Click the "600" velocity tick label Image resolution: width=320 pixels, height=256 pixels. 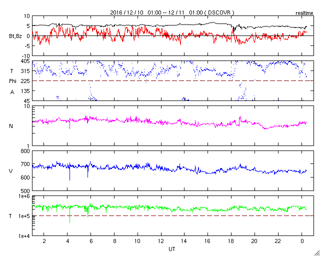tap(26, 177)
